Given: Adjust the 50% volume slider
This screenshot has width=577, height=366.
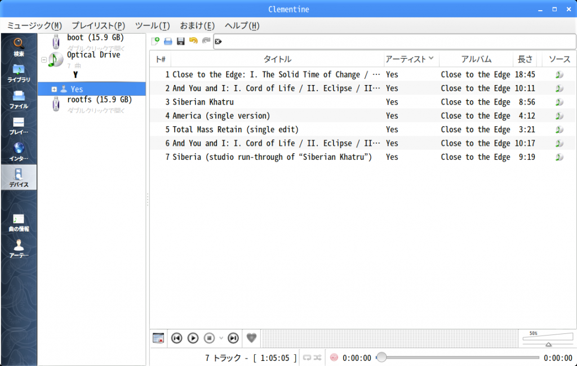Looking at the screenshot, I should tap(548, 338).
